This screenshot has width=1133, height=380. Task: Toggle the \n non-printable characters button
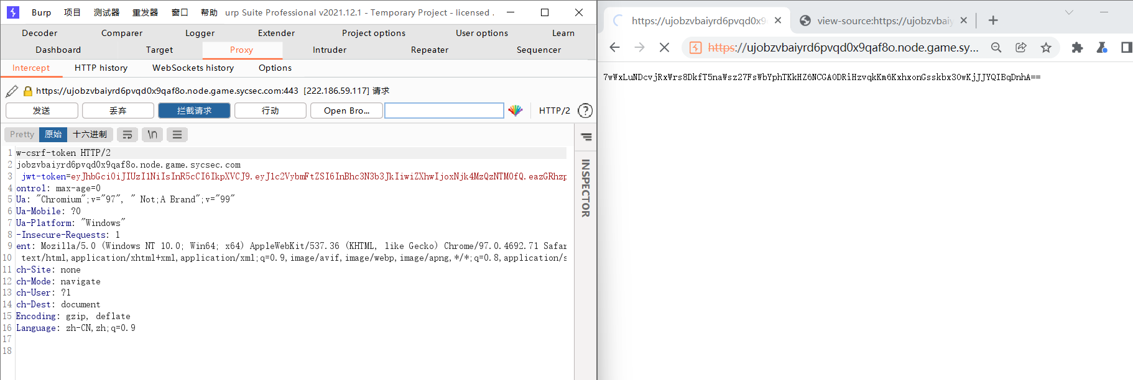[x=152, y=134]
